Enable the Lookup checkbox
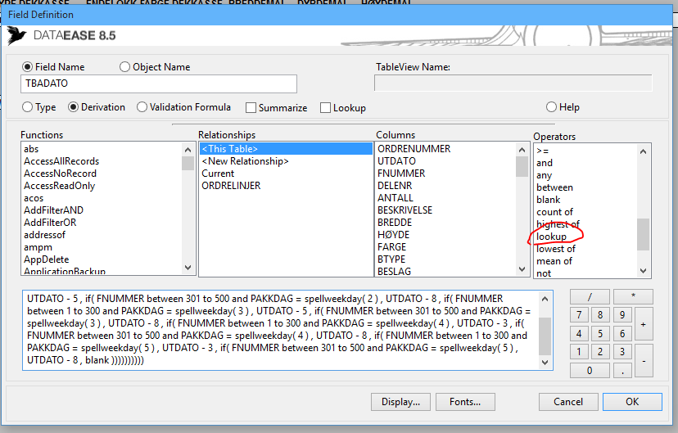Viewport: 678px width, 433px height. [x=325, y=107]
